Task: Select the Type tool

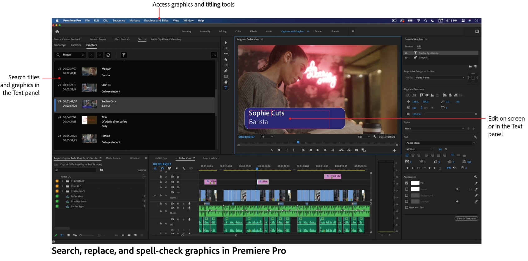Action: point(226,88)
